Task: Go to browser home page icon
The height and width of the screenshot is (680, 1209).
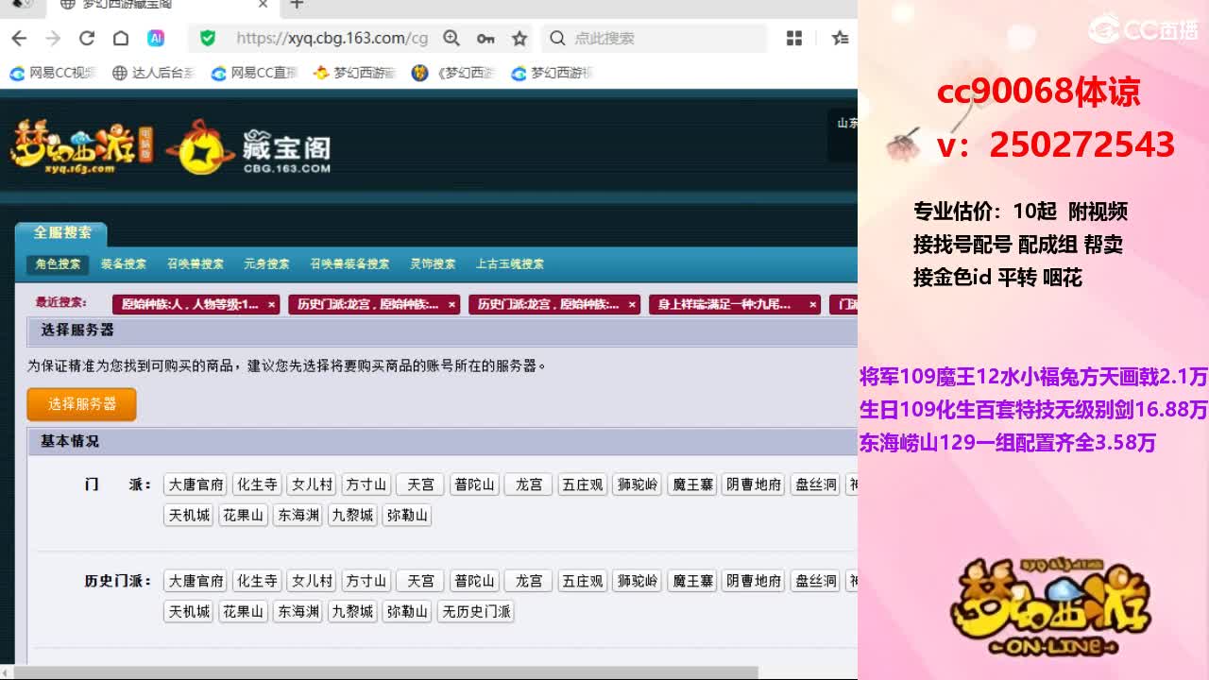Action: click(121, 38)
